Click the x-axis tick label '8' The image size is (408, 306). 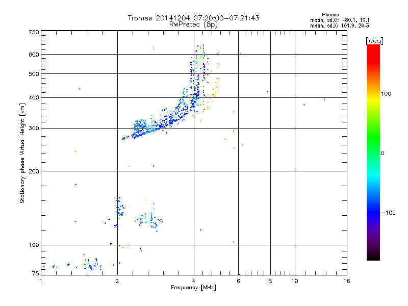click(270, 281)
